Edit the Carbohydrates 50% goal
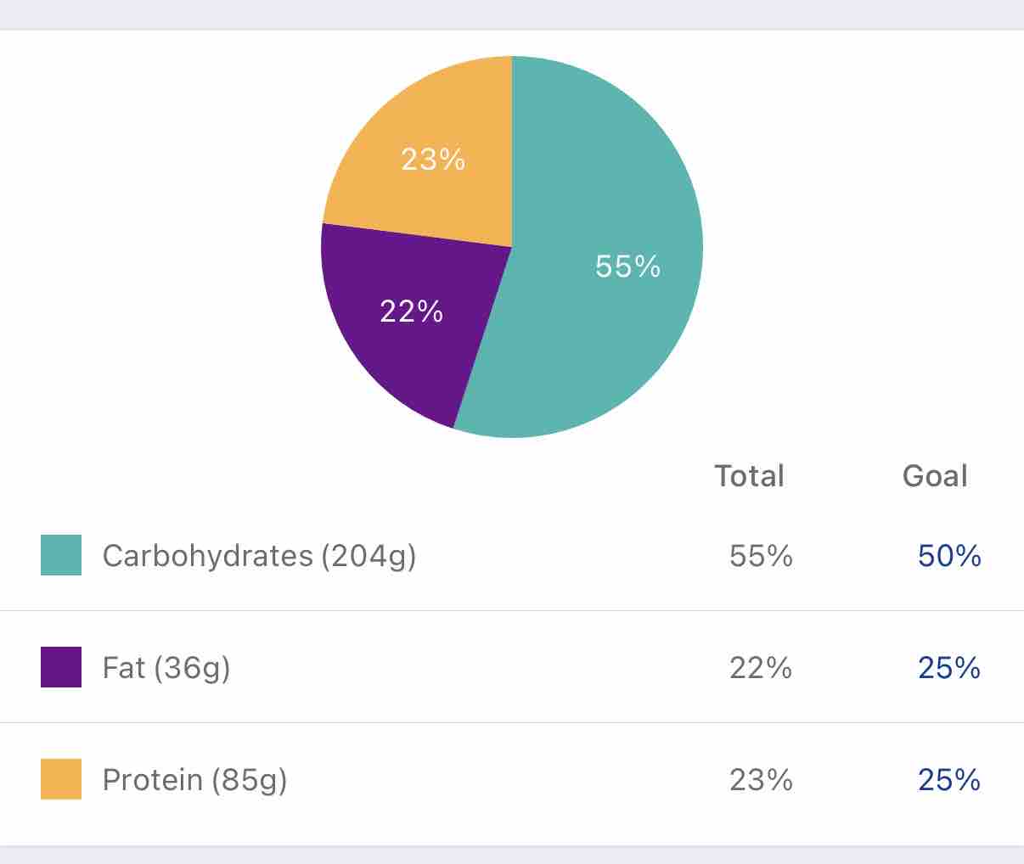This screenshot has height=864, width=1024. 949,556
